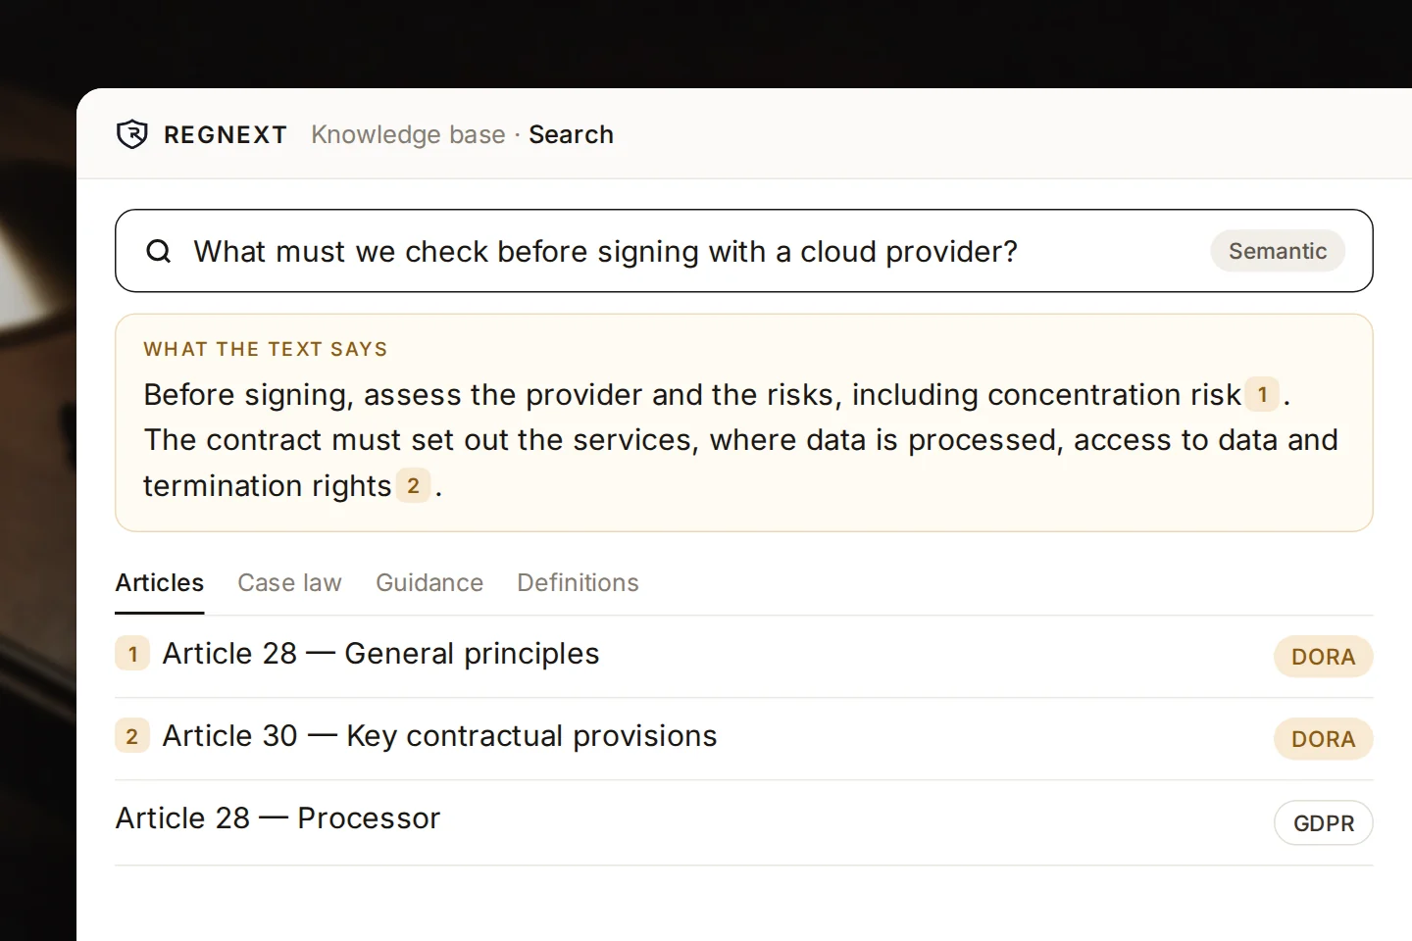Switch to the Case law tab
This screenshot has width=1412, height=941.
(x=289, y=583)
